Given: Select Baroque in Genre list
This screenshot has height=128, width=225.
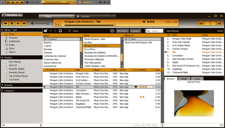Looking at the screenshot, I should point(62,49).
